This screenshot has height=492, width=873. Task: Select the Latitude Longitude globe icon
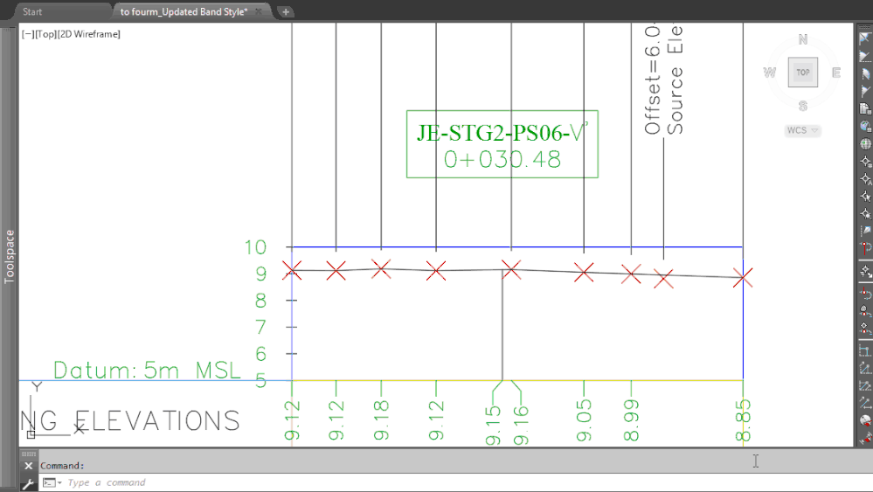pos(865,143)
